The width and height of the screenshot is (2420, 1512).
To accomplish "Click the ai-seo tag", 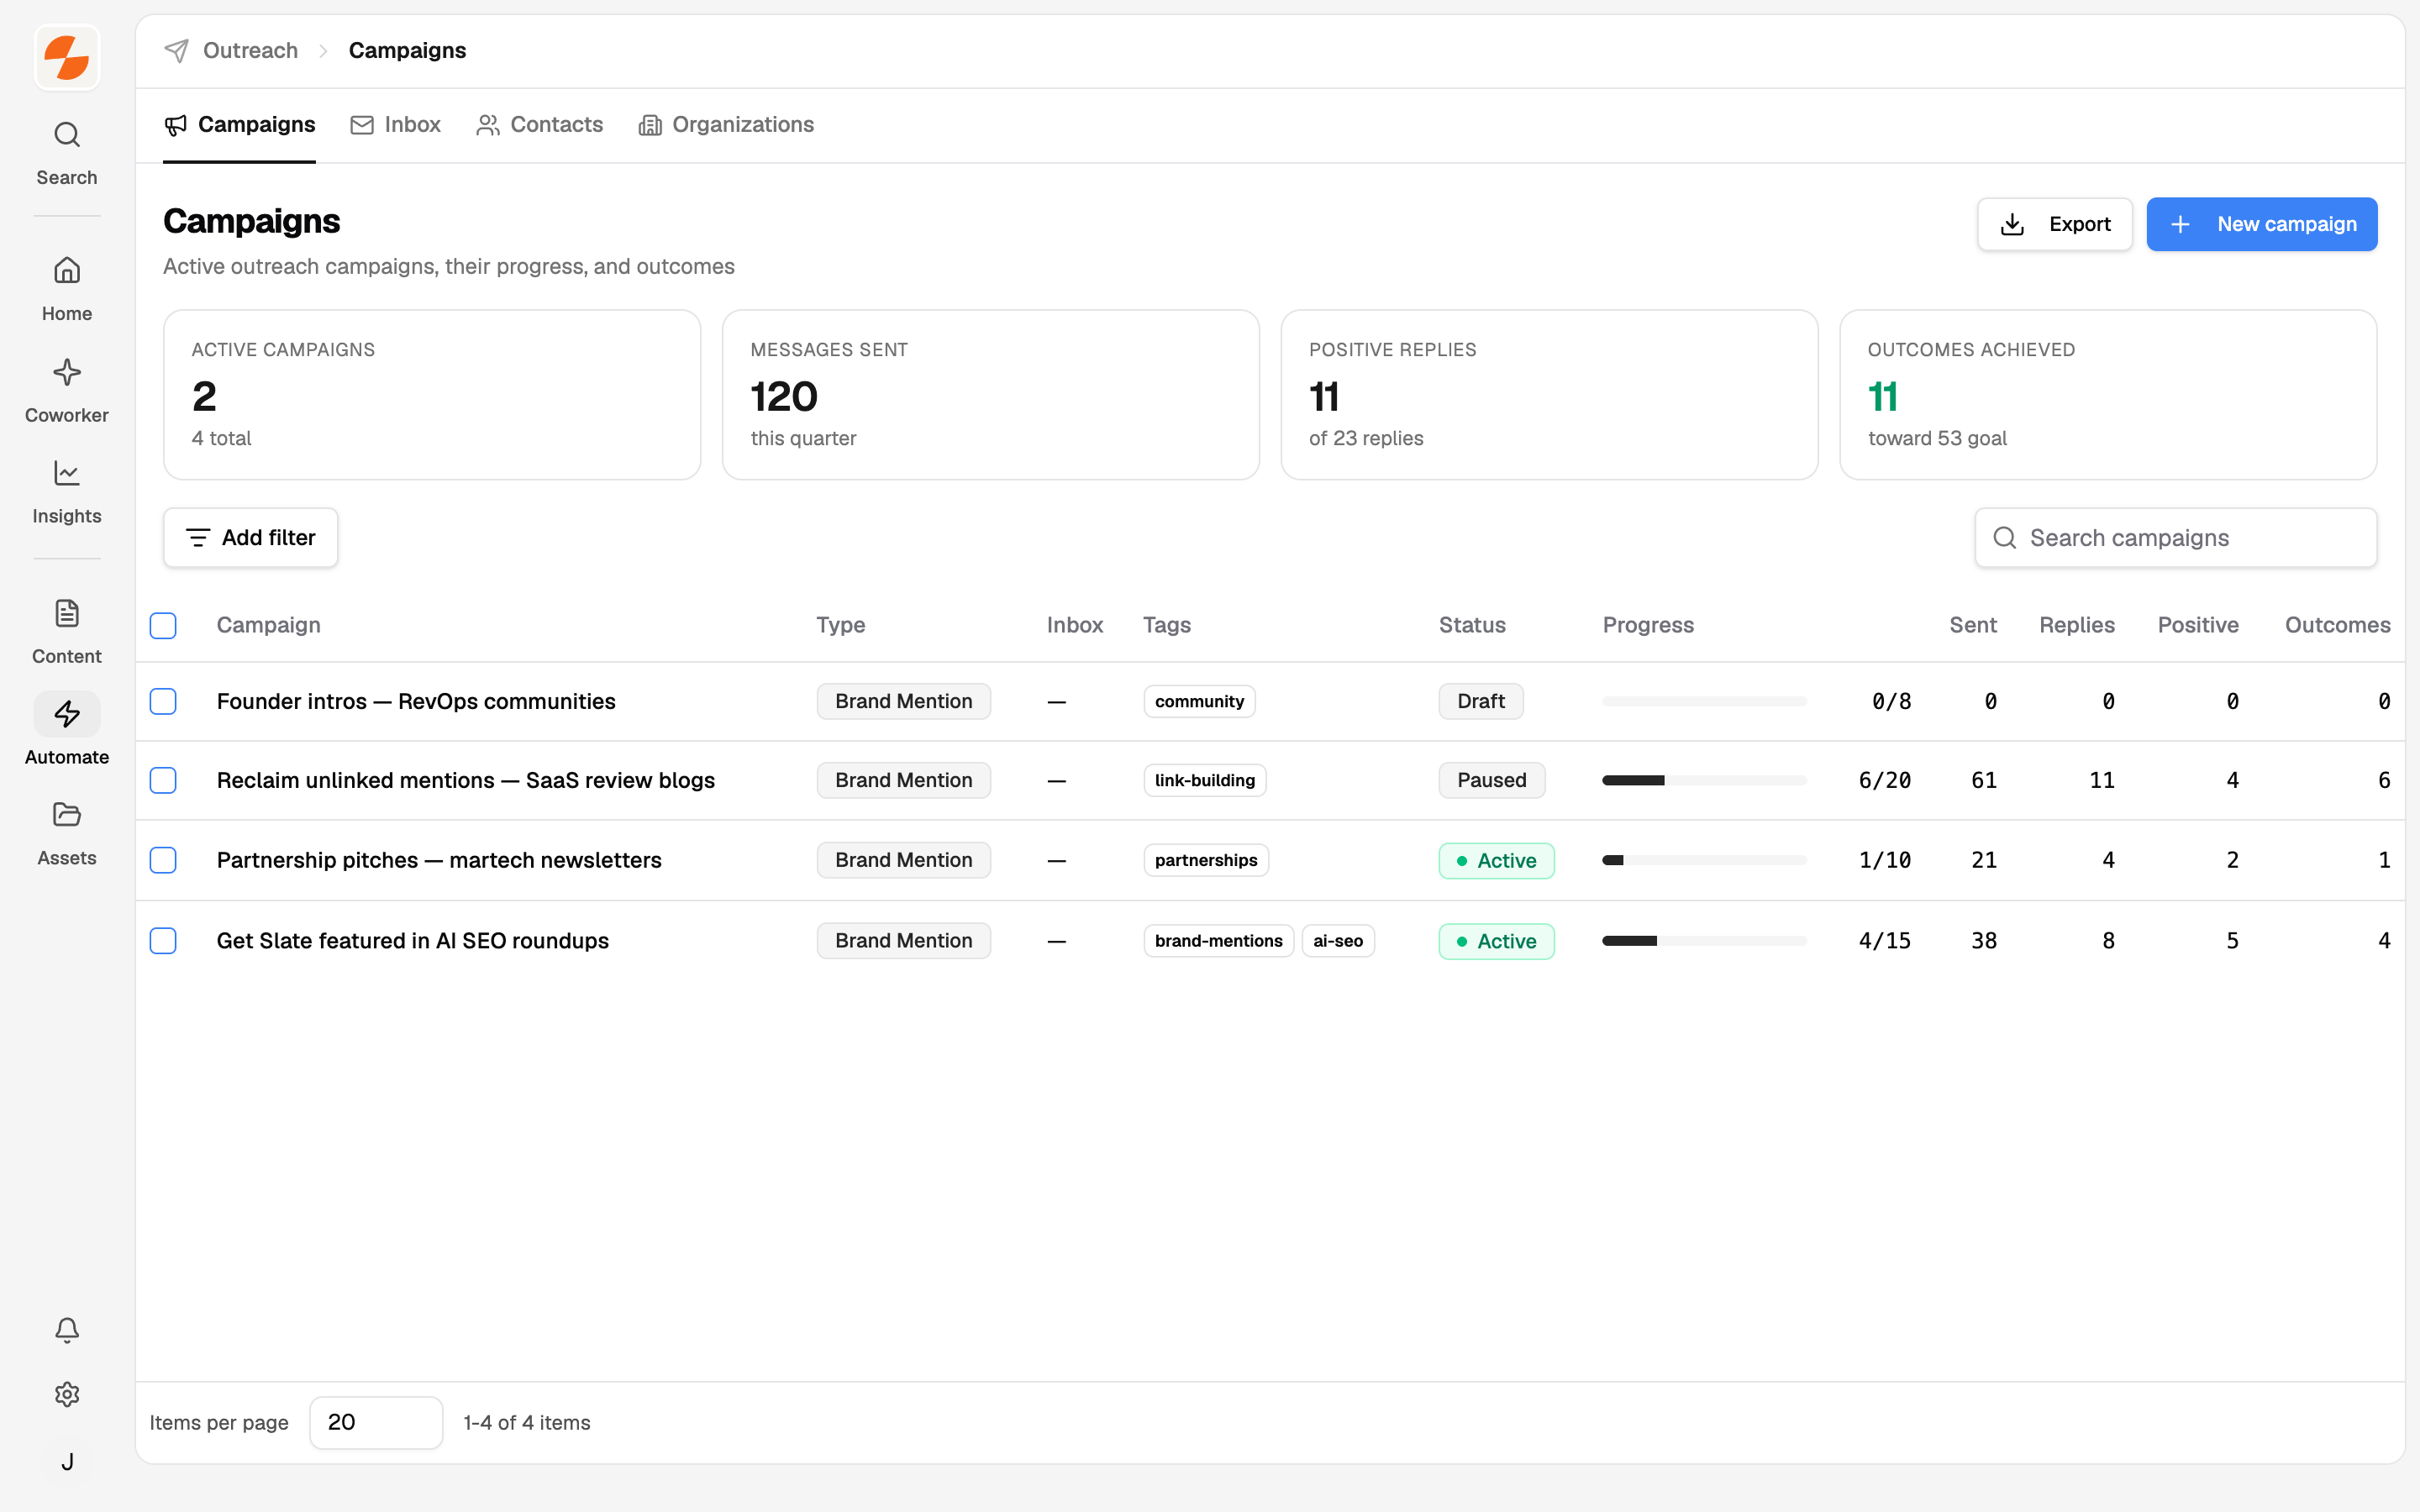I will (x=1338, y=941).
